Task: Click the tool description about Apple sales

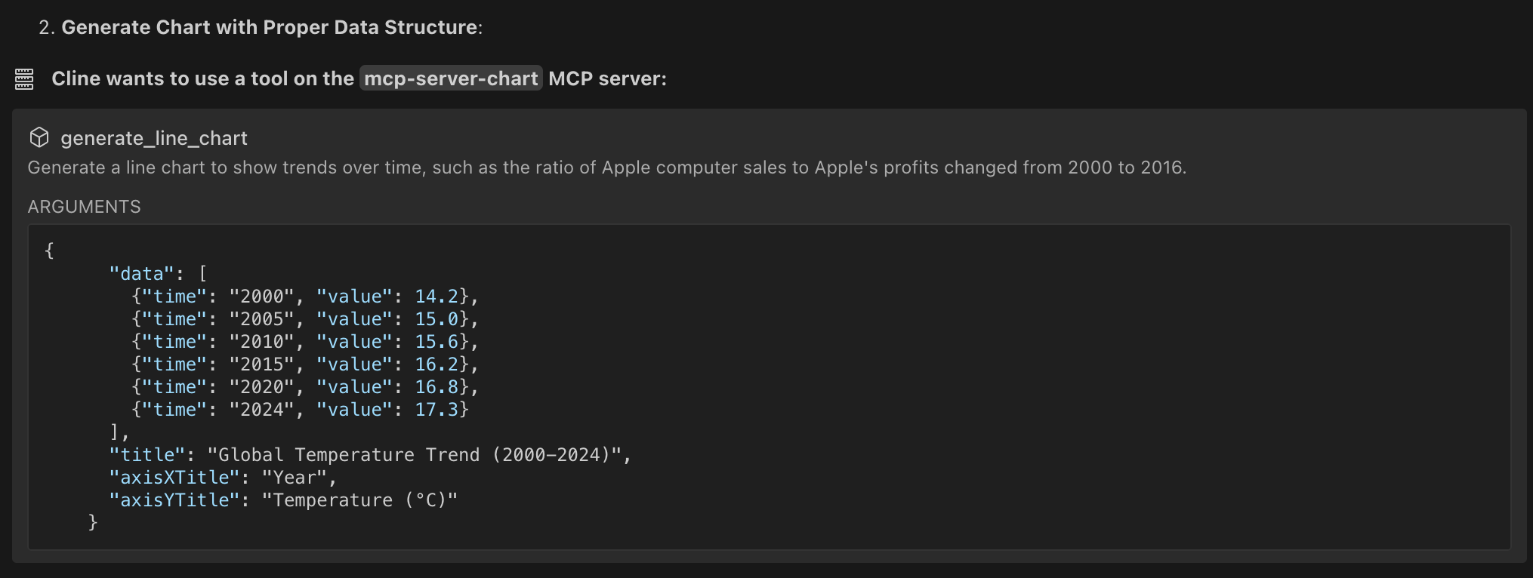Action: [607, 168]
